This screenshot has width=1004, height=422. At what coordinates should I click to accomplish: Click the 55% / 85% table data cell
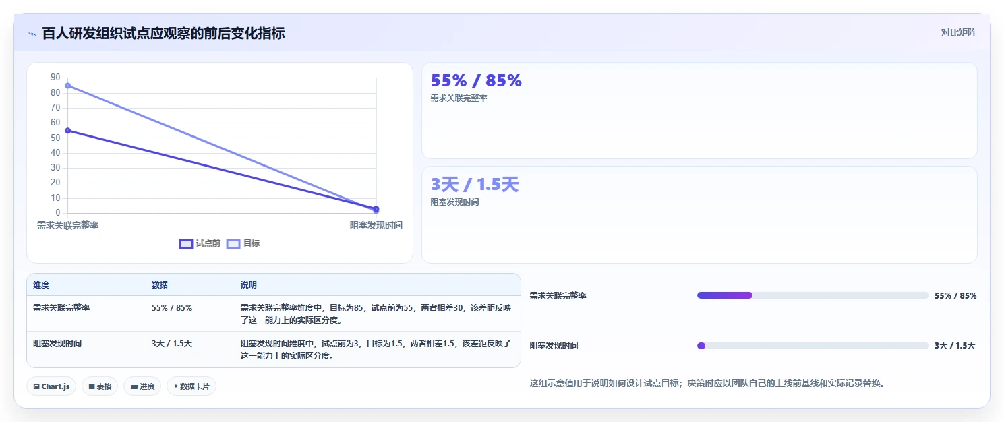pos(172,307)
